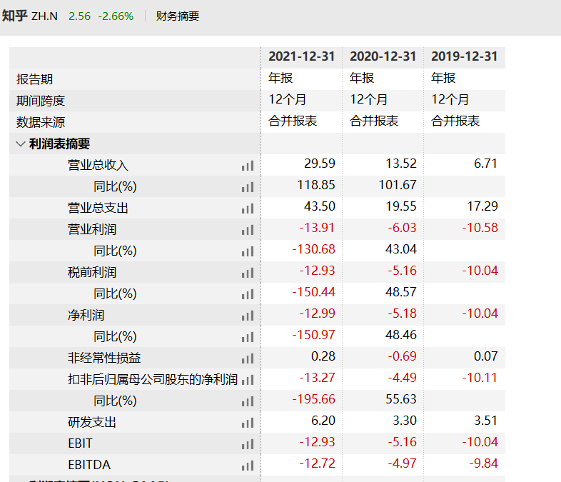The height and width of the screenshot is (482, 561).
Task: Select 12个月 under 2020-12-31
Action: [368, 99]
